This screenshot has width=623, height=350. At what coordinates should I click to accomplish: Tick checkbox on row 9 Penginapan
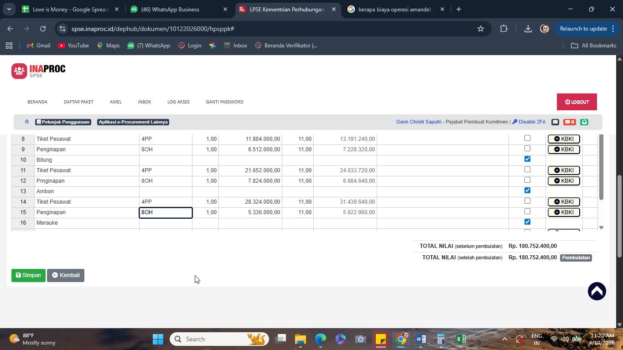[527, 149]
